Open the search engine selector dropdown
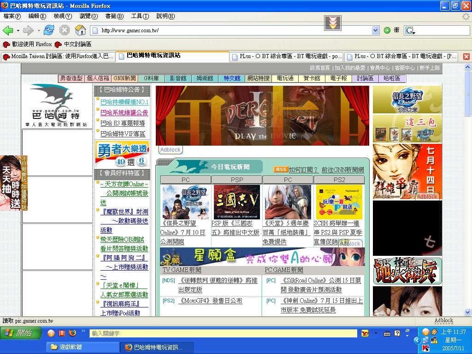The image size is (472, 354). coord(410,30)
